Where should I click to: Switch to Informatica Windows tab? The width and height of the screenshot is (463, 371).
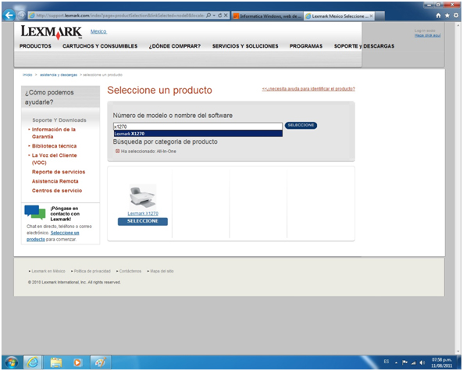click(x=268, y=16)
